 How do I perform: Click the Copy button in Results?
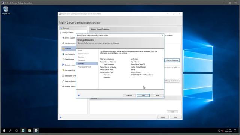click(x=172, y=112)
